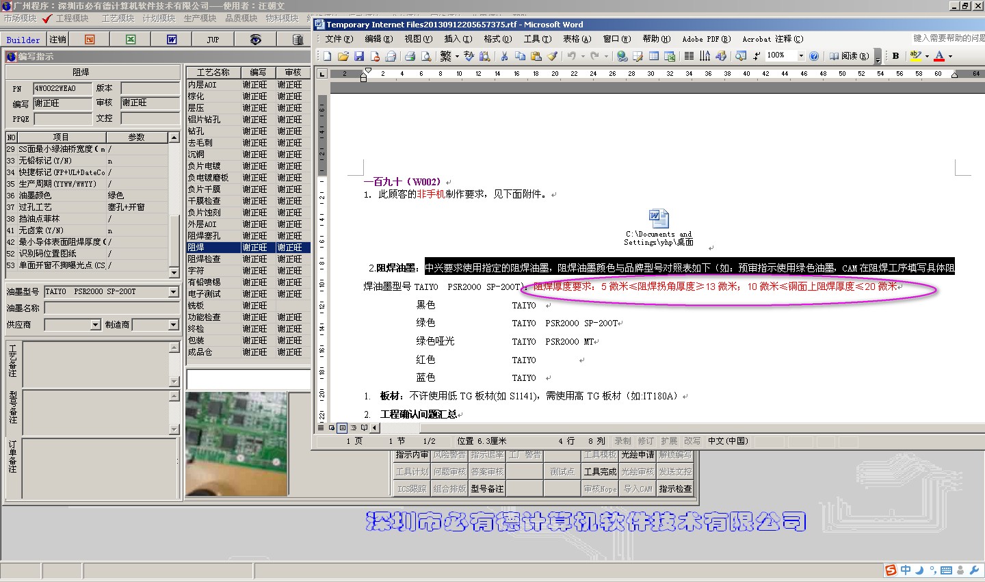The image size is (985, 582).
Task: Toggle the 扩展 extend selection indicator
Action: click(669, 441)
